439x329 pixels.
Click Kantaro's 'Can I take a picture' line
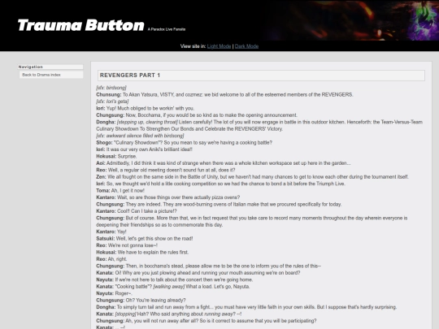pos(137,211)
